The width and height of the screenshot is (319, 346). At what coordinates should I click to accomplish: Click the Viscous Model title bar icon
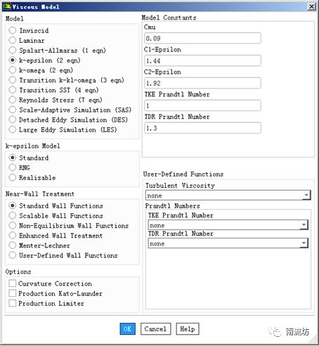coord(7,6)
